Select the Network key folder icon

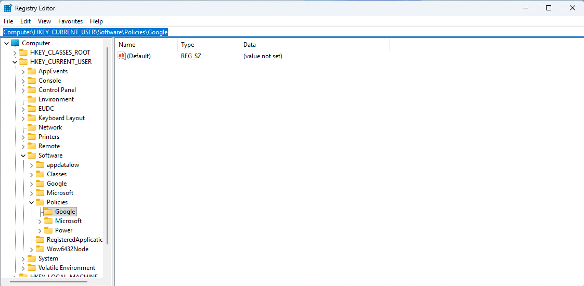[x=32, y=127]
